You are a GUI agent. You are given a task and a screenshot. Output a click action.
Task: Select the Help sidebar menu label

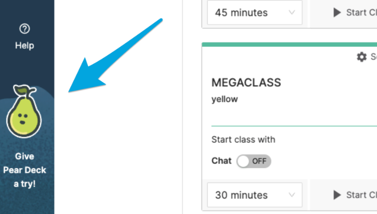tap(25, 46)
